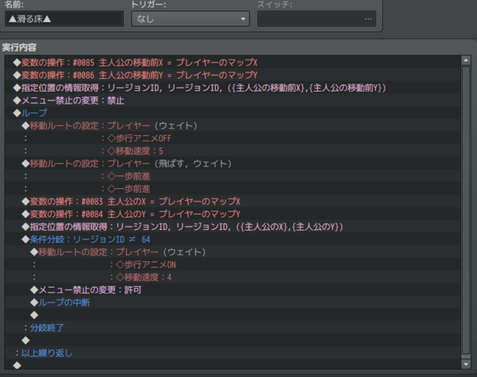Select 移動ルートの設定：プレイヤー（飛ばす, ウェイト） line
The width and height of the screenshot is (477, 377).
pos(233,163)
